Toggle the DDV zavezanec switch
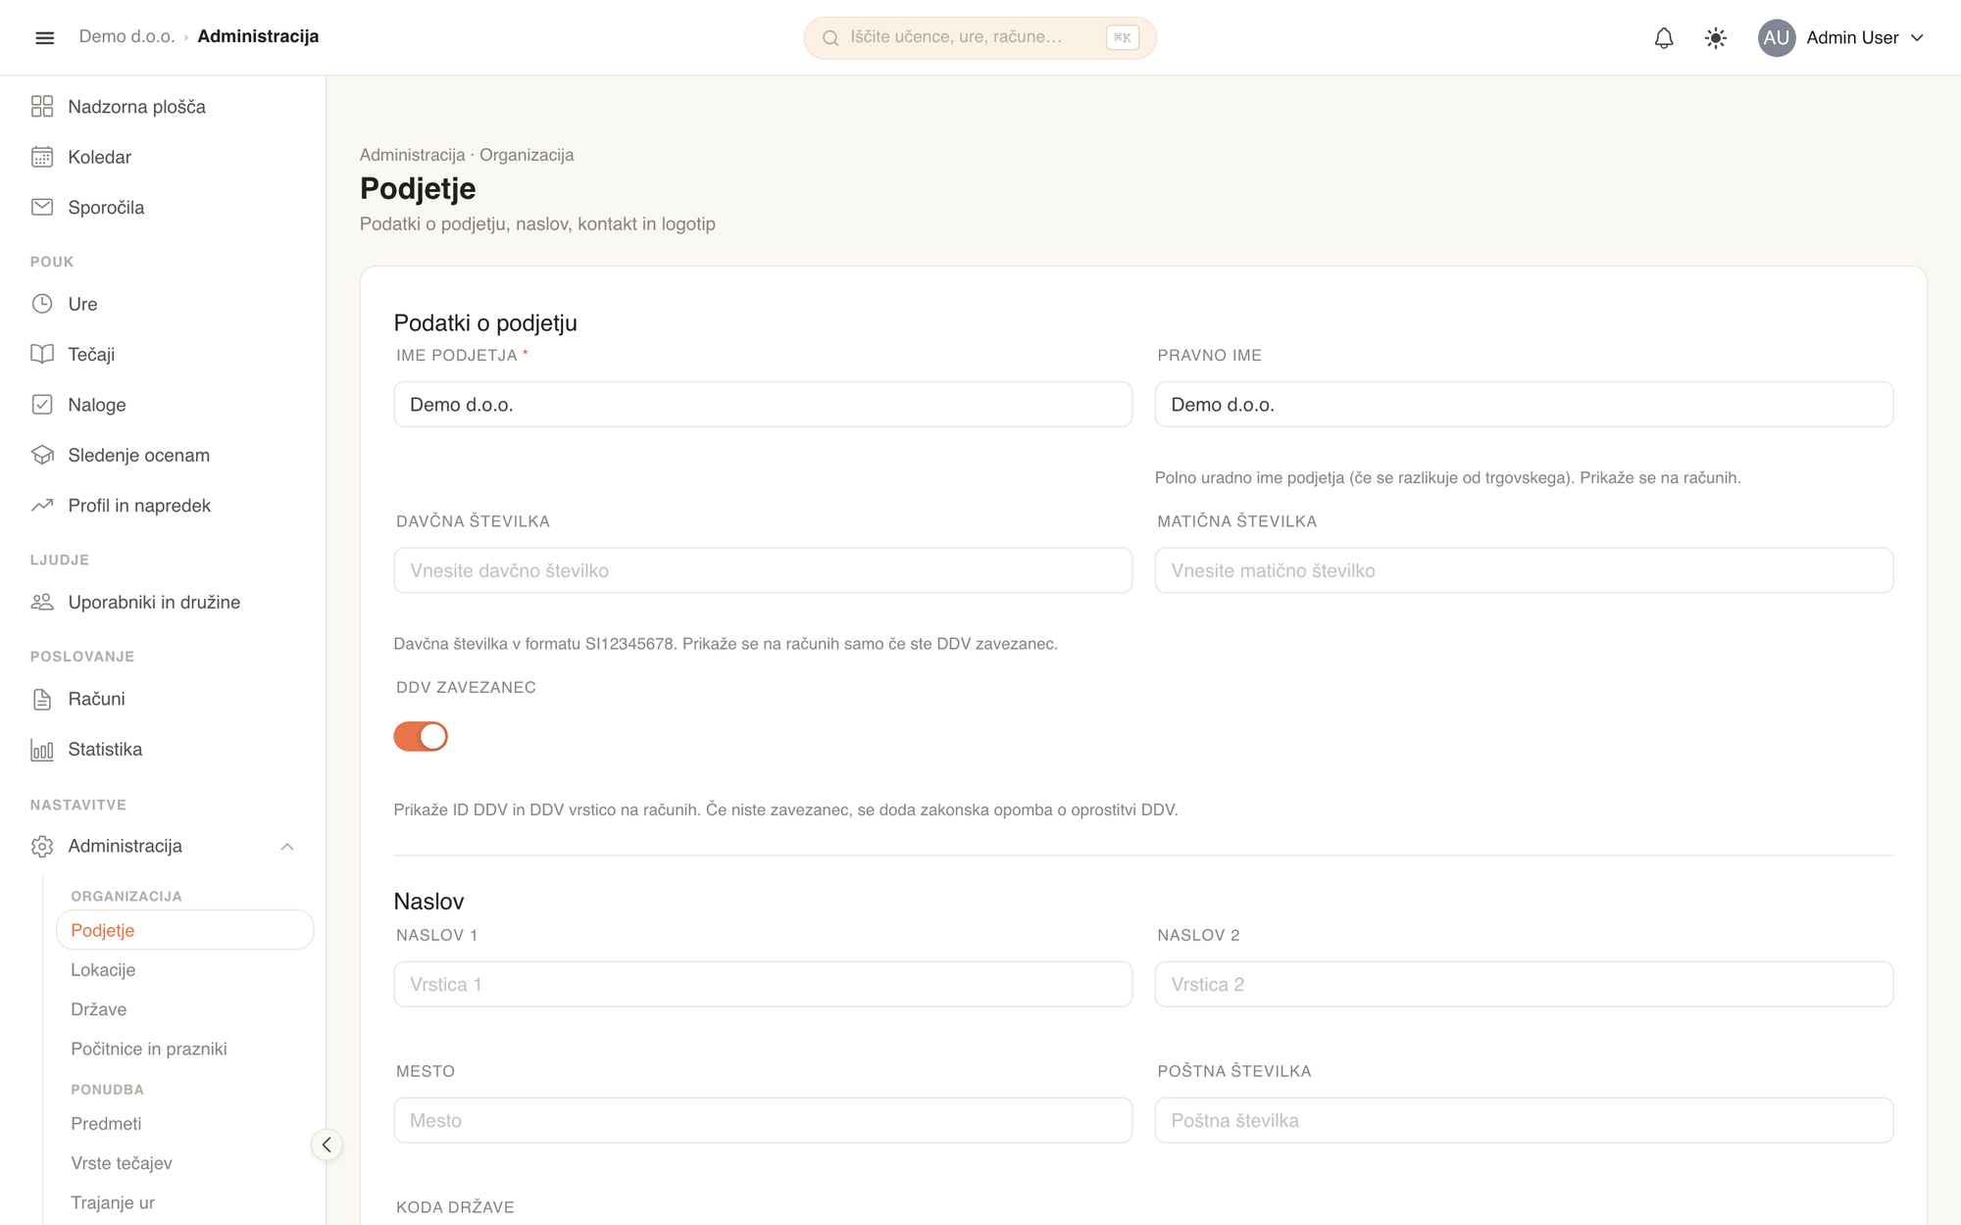Screen dimensions: 1961x1225 (421, 736)
